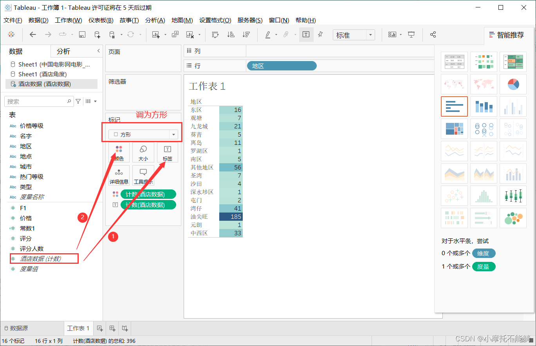The image size is (536, 346).
Task: Select the horizontal bars chart thumbnail
Action: coord(454,106)
